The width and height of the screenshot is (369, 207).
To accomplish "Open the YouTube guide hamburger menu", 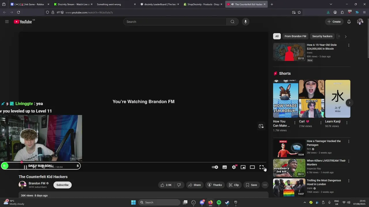I will (7, 22).
